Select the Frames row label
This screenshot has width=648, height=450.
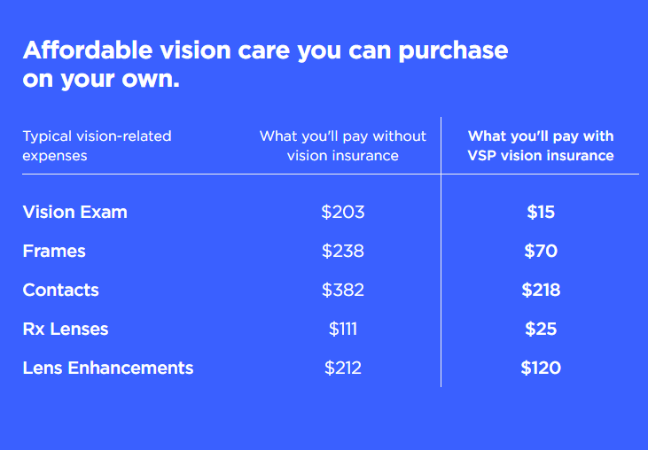click(x=54, y=251)
